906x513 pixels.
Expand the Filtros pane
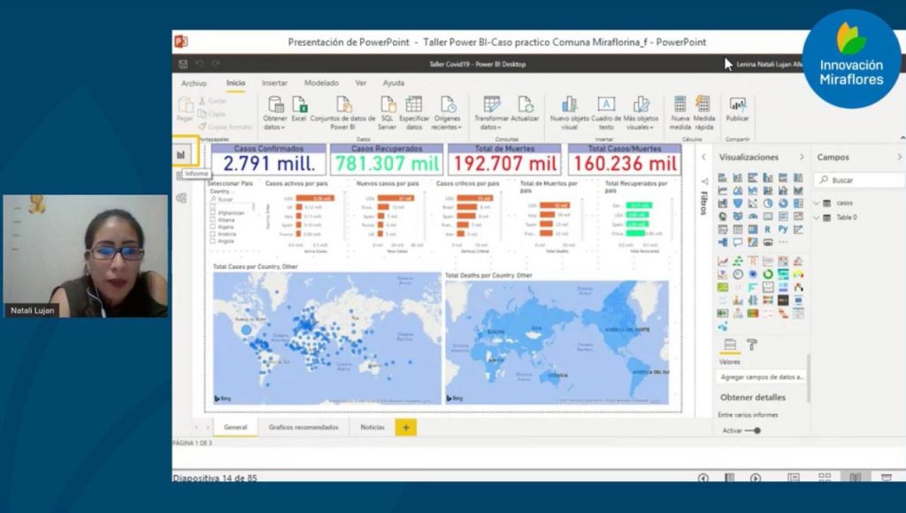[703, 157]
